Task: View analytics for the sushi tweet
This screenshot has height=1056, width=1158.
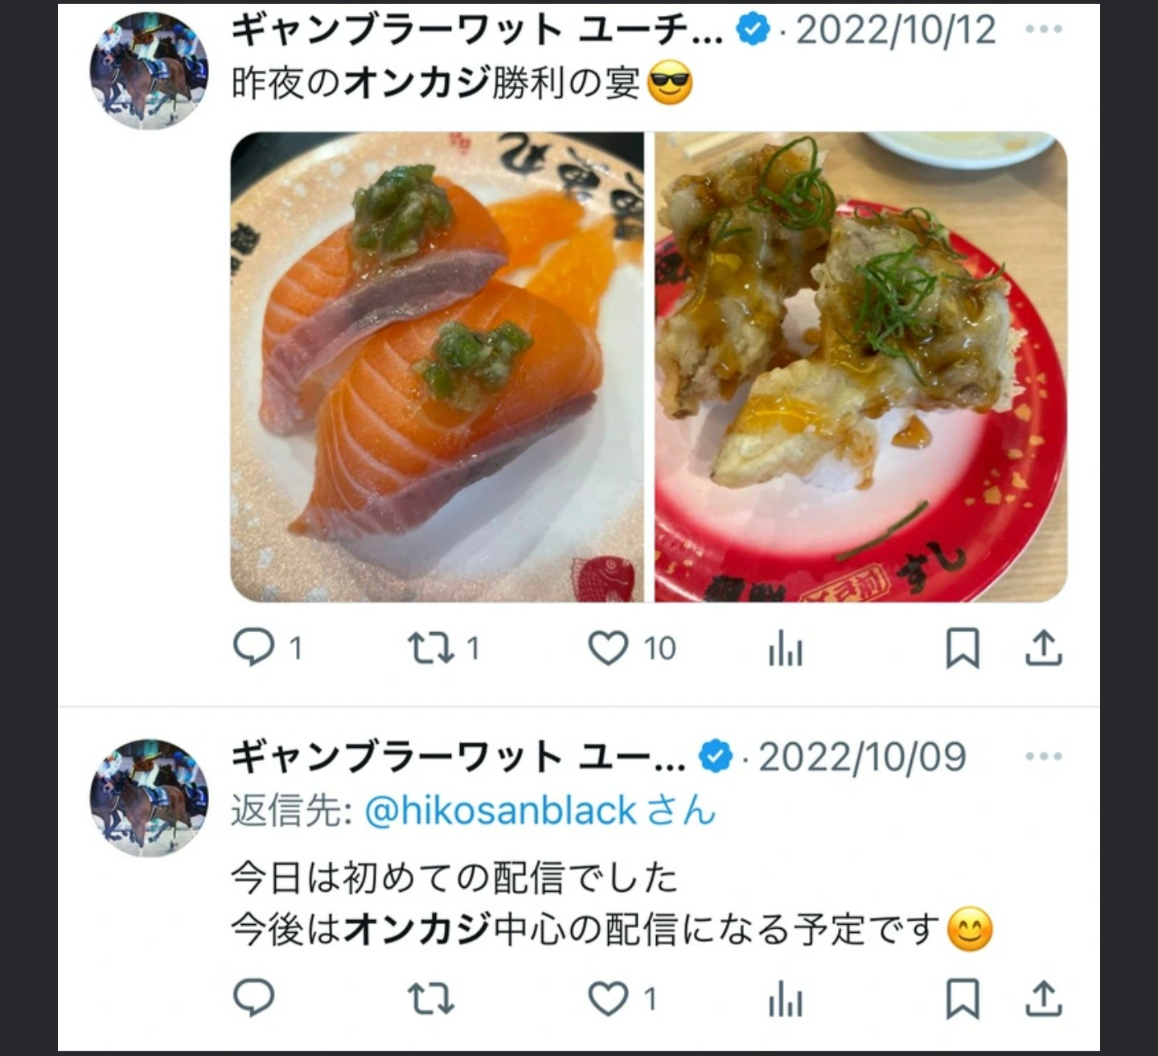Action: [785, 647]
